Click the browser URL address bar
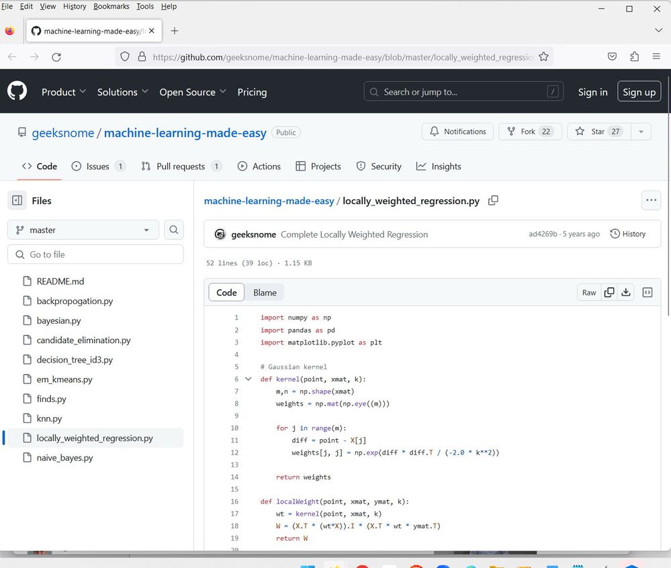The width and height of the screenshot is (671, 568). (x=343, y=57)
